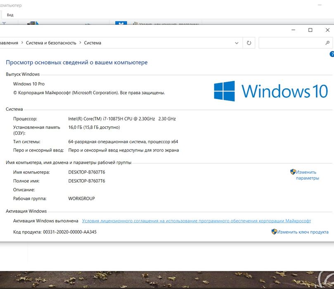
Task: Select product code '00331-20020-00000-AA345'
Action: [70, 232]
